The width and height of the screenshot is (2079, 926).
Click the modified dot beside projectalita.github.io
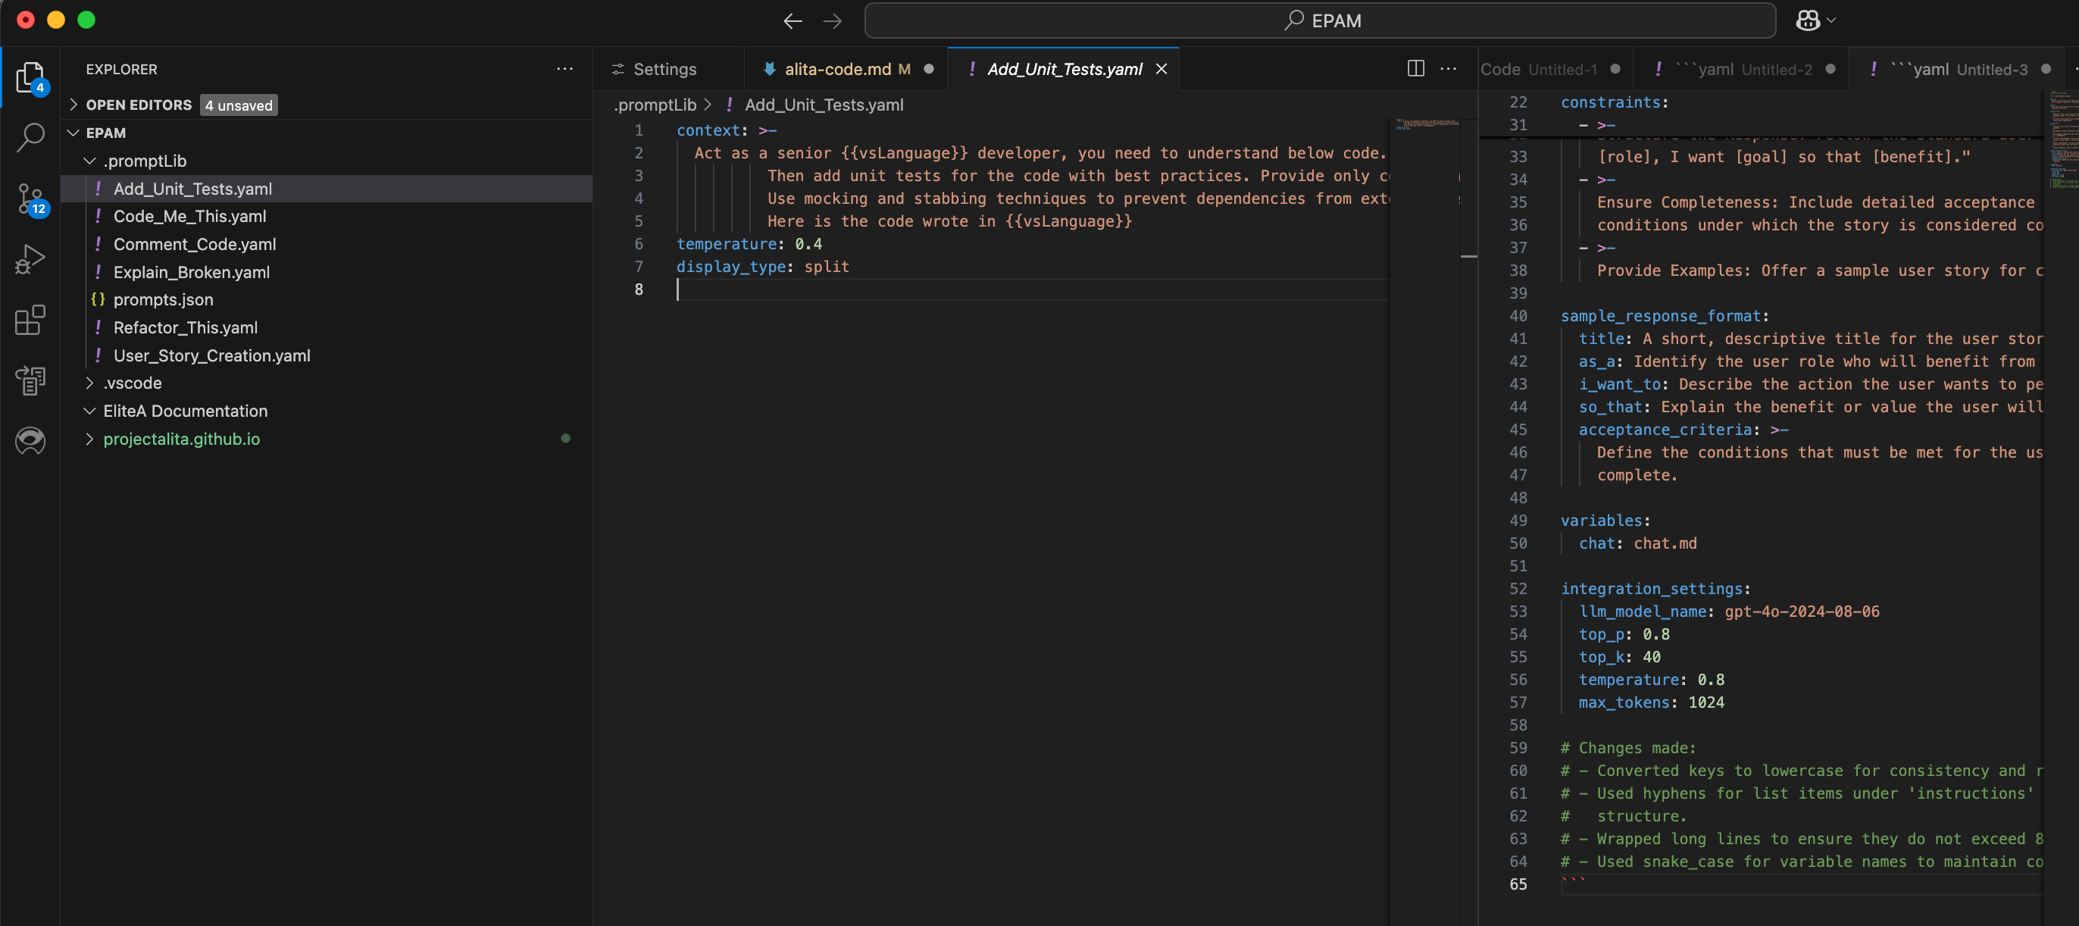pyautogui.click(x=566, y=439)
